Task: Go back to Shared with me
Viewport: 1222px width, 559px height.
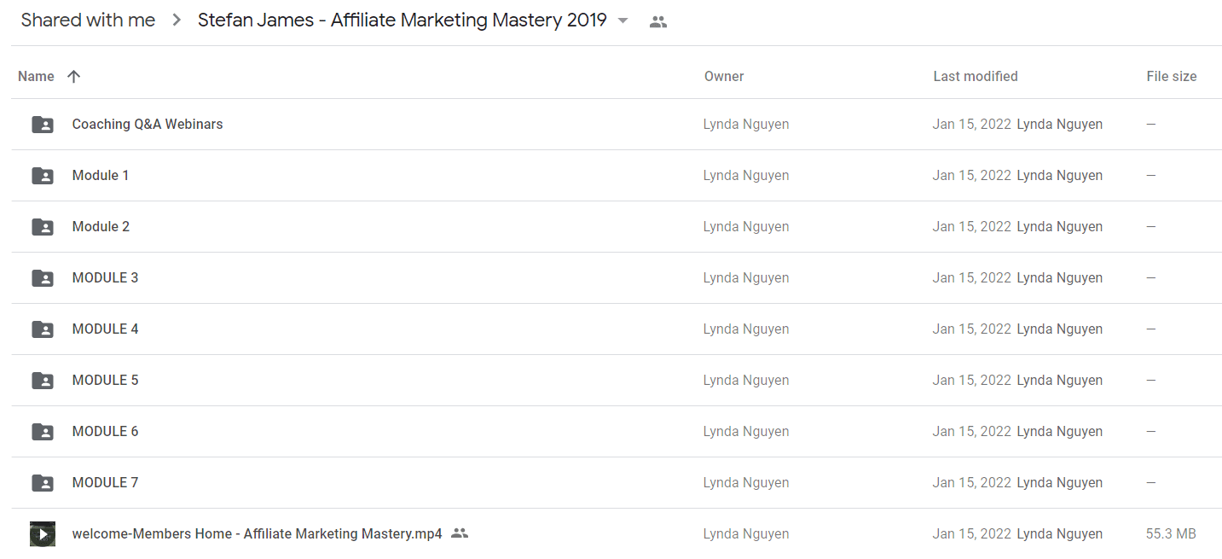Action: click(89, 20)
